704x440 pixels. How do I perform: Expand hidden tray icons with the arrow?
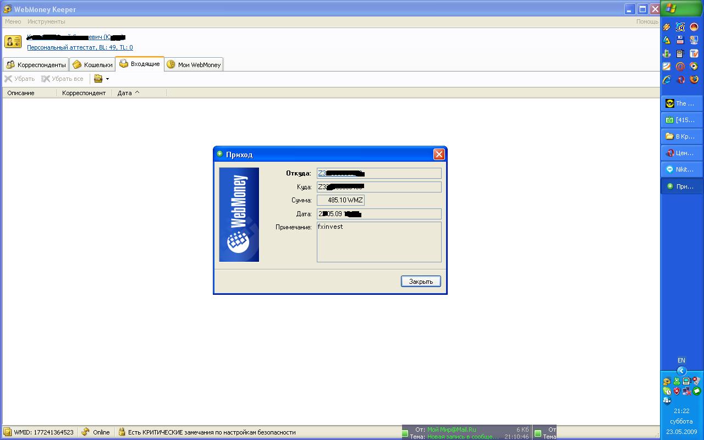pyautogui.click(x=681, y=371)
